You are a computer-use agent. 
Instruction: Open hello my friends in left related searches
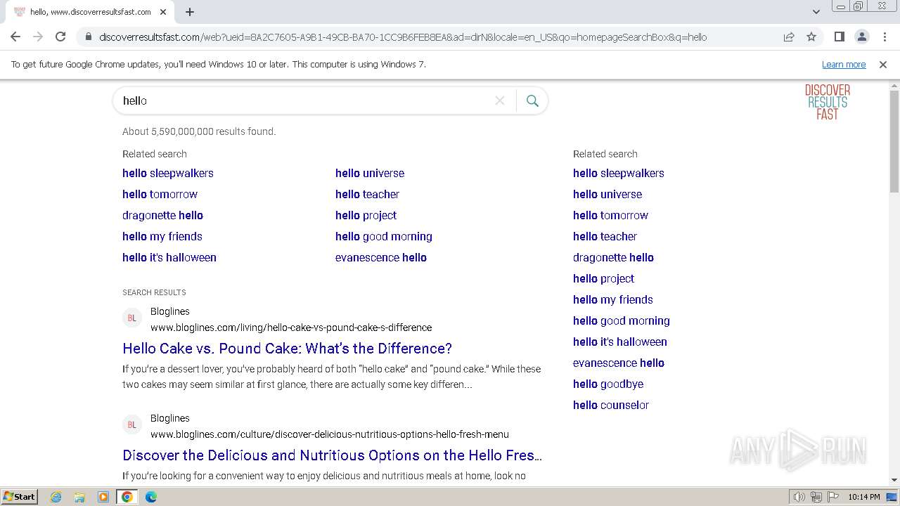tap(162, 236)
